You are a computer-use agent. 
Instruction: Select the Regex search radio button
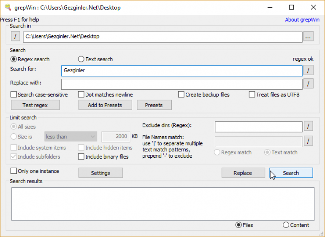click(14, 59)
